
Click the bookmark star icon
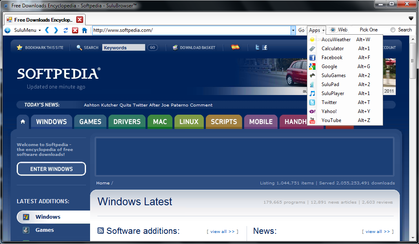20,47
